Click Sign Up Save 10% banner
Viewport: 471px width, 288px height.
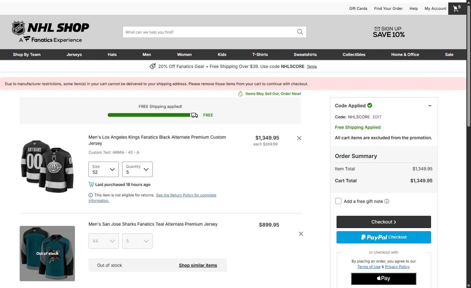point(389,32)
